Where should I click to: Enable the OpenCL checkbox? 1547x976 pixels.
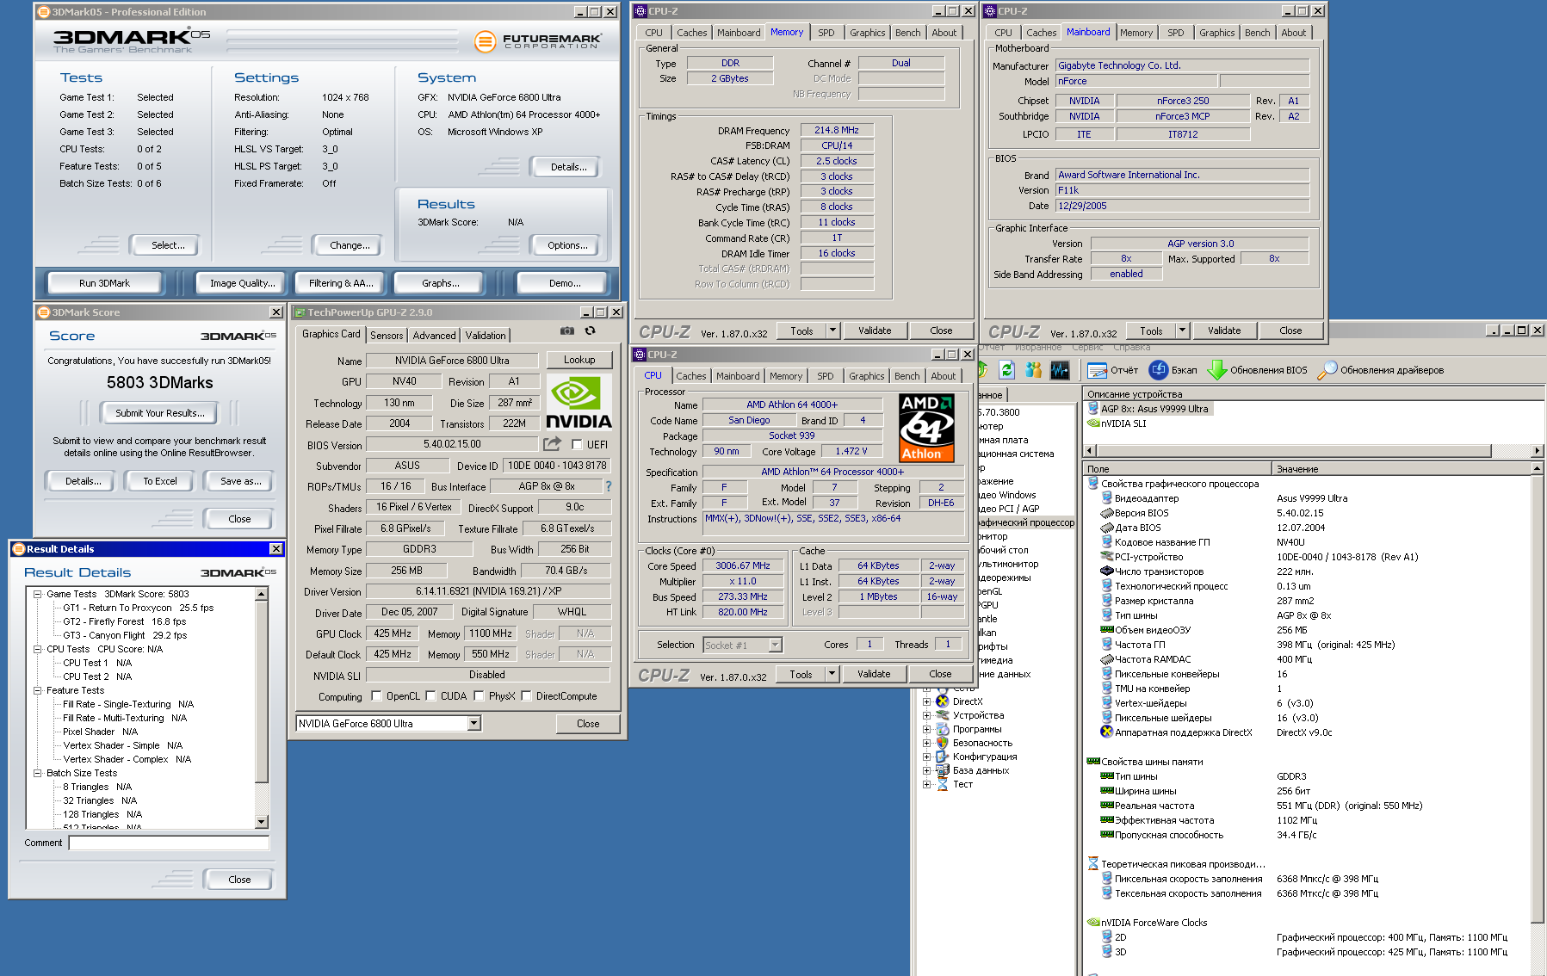376,696
